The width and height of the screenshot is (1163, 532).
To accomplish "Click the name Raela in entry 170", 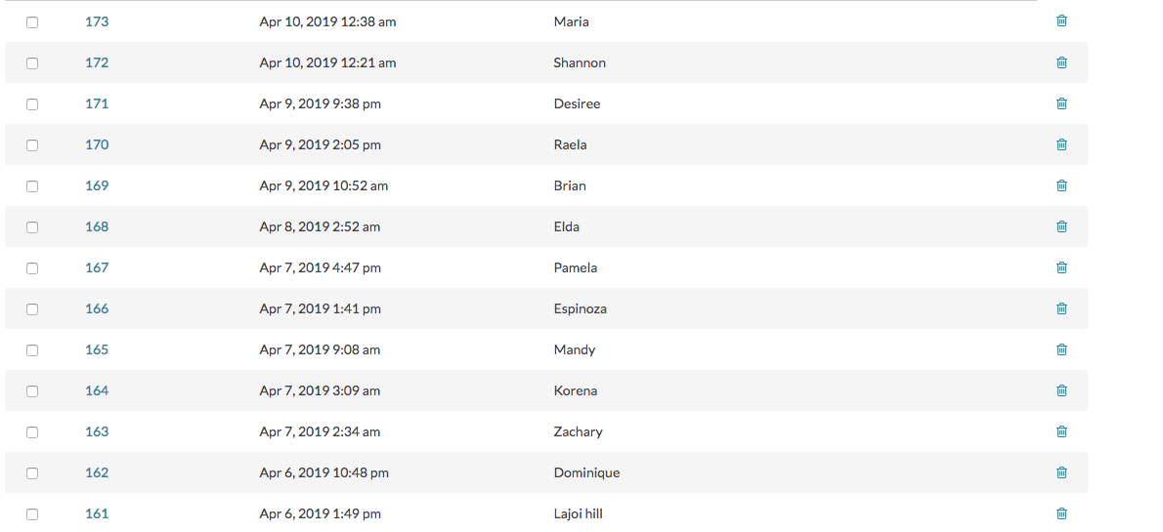I will [571, 145].
